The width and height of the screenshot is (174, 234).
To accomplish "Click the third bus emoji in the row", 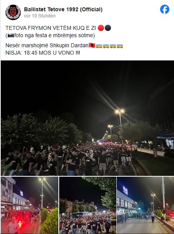I will coord(113,46).
